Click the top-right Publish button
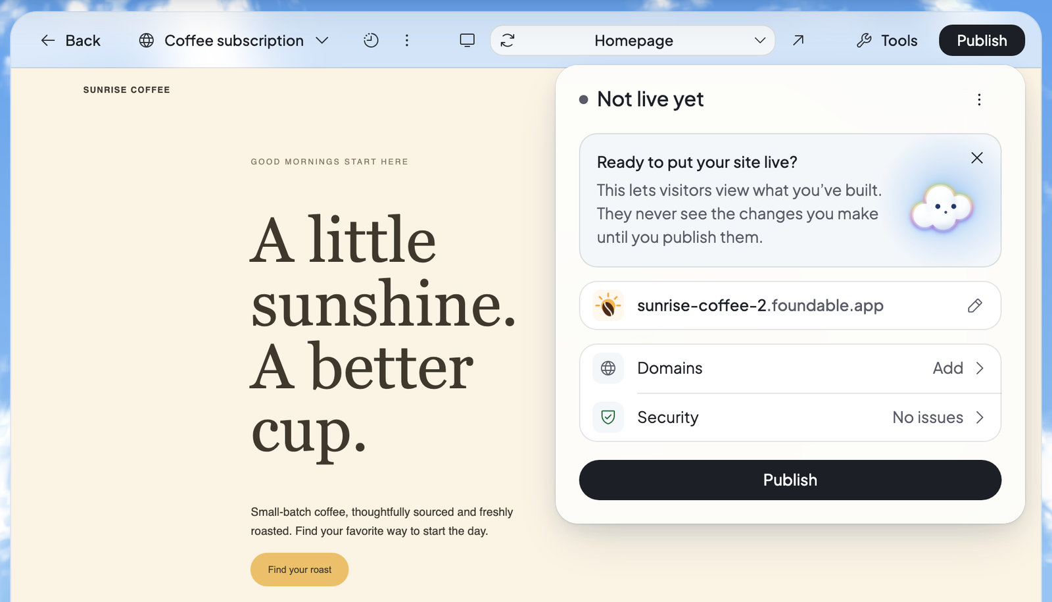The width and height of the screenshot is (1052, 602). 982,41
